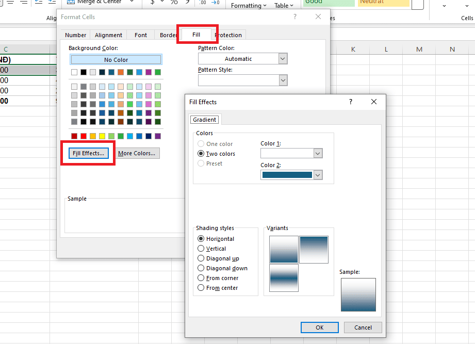Choose From center shading style
Screen dimensions: 475x344
click(x=218, y=288)
